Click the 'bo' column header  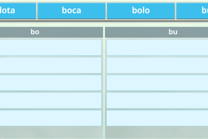pos(51,32)
